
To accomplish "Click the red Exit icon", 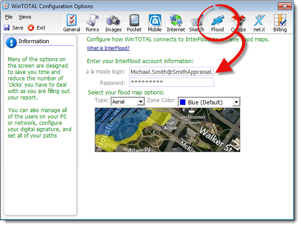I will coord(31,28).
